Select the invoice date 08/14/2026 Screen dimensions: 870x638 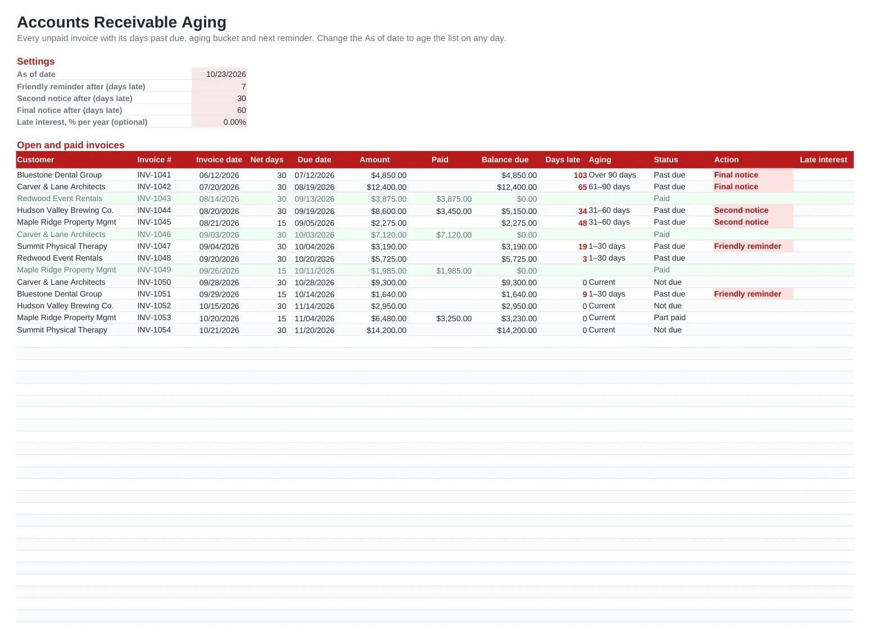(219, 199)
